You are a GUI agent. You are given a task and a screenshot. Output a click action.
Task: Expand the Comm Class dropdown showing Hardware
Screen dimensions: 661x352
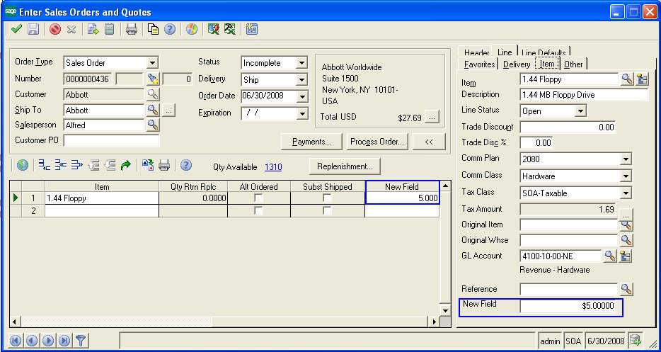(626, 176)
